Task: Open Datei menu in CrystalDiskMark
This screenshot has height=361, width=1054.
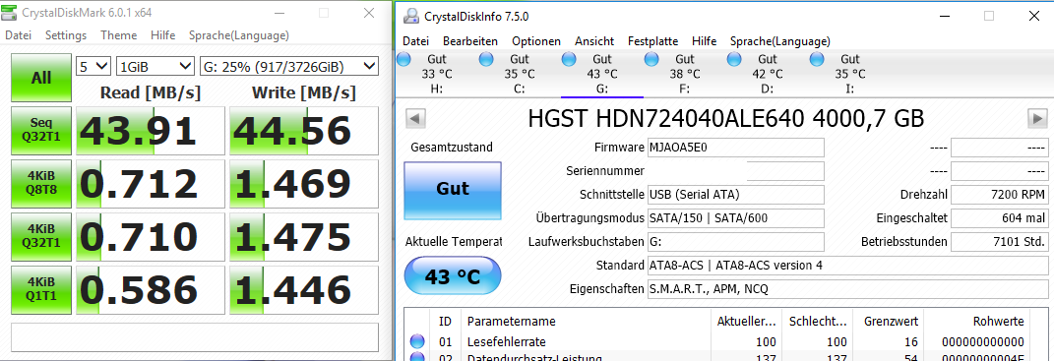Action: point(18,35)
